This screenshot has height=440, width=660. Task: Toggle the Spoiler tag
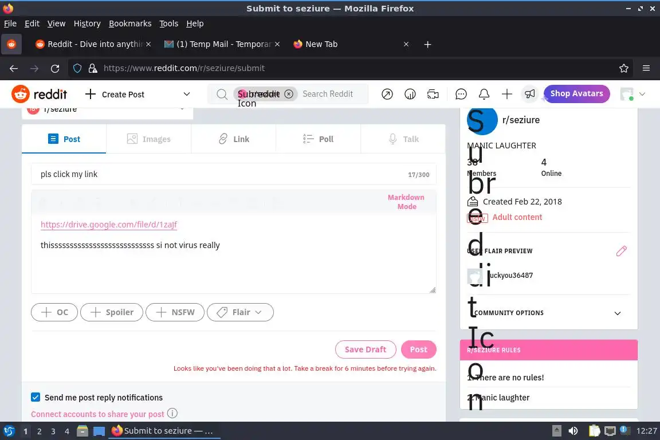(112, 312)
